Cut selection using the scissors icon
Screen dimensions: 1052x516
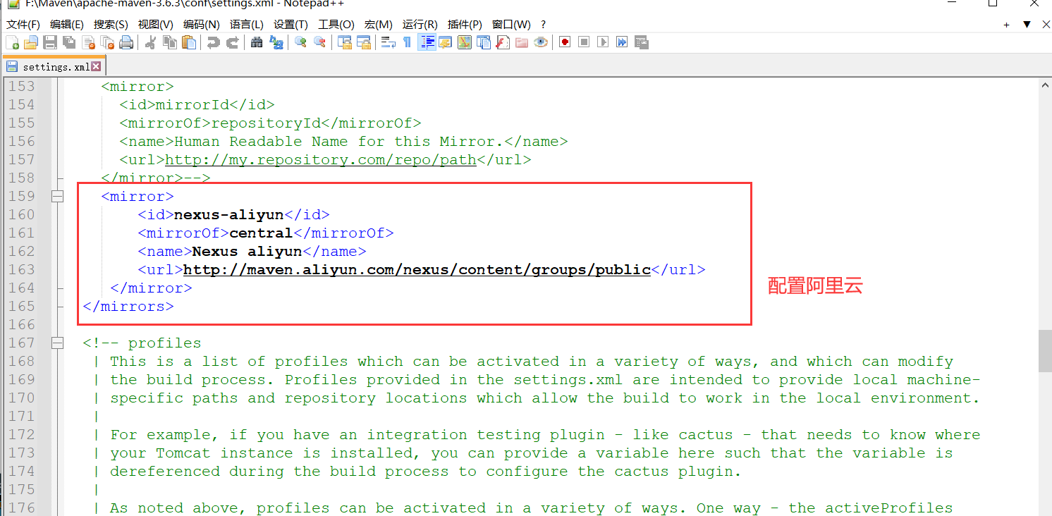(x=150, y=43)
